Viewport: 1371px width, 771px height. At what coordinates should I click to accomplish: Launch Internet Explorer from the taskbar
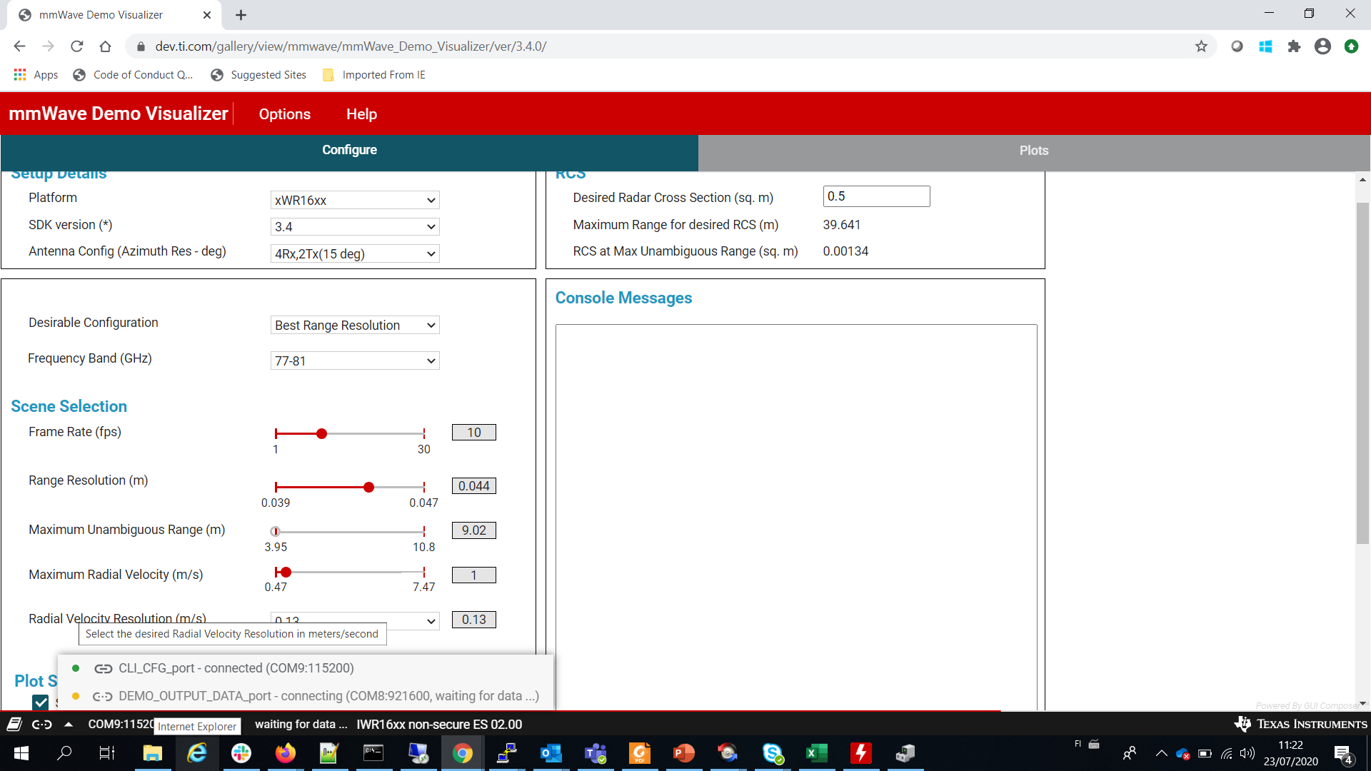[196, 753]
